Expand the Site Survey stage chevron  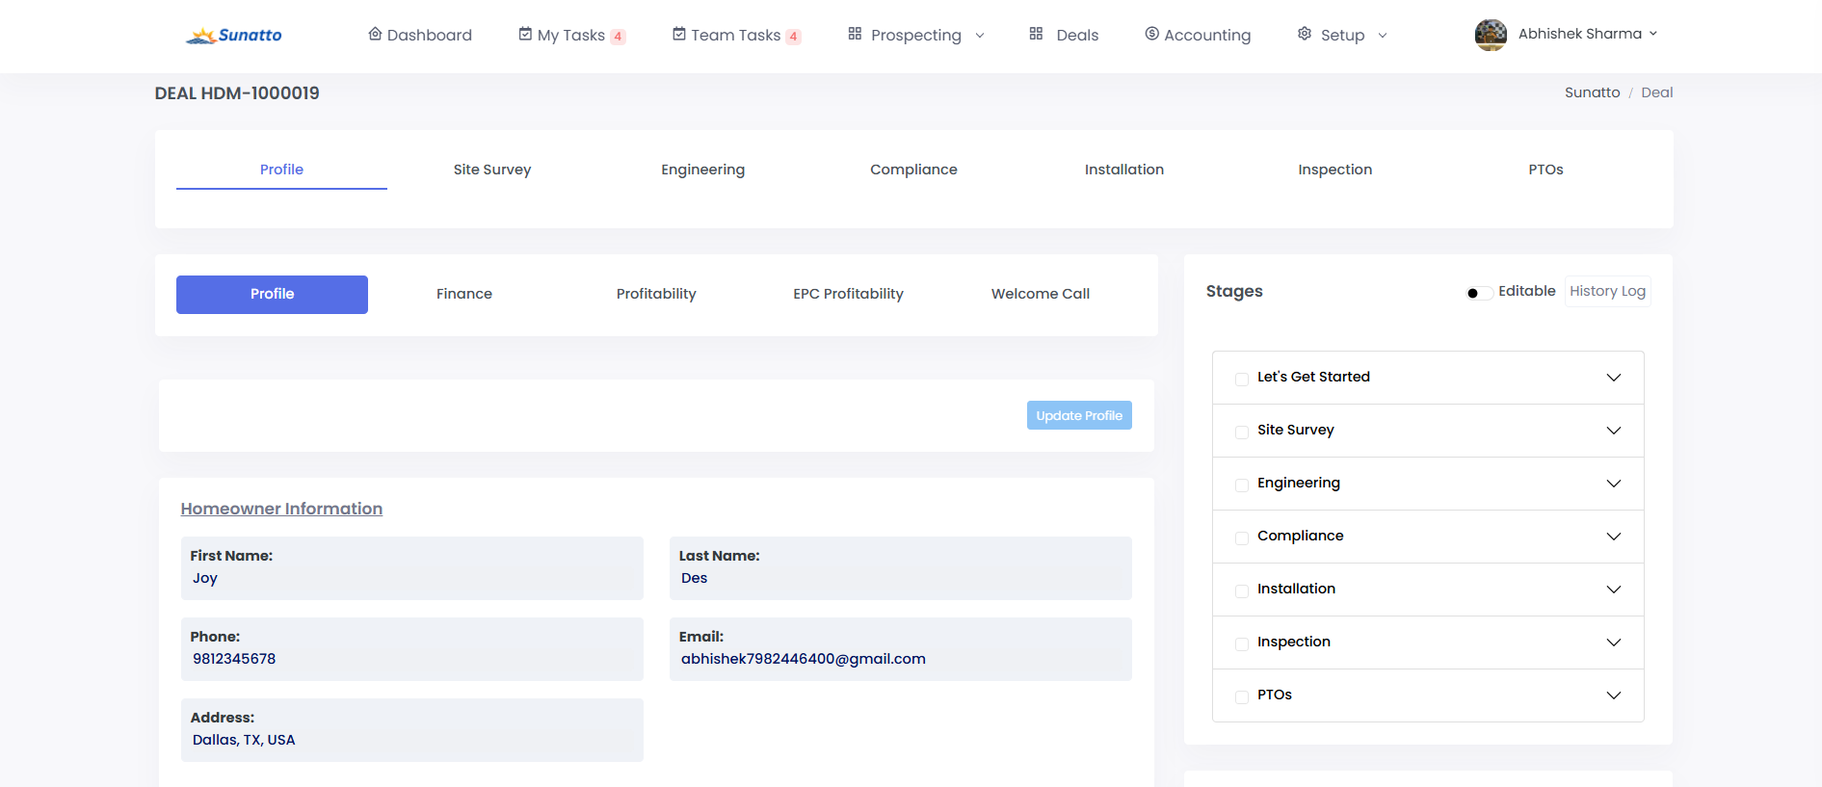(x=1614, y=431)
